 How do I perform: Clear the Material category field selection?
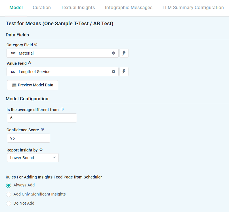click(114, 53)
